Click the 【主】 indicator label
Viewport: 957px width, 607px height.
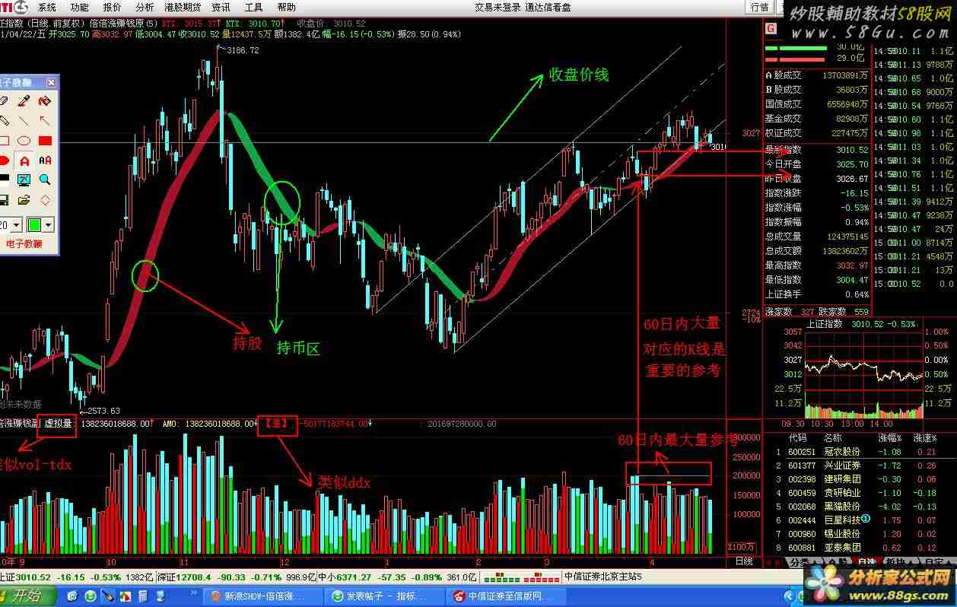pyautogui.click(x=278, y=424)
